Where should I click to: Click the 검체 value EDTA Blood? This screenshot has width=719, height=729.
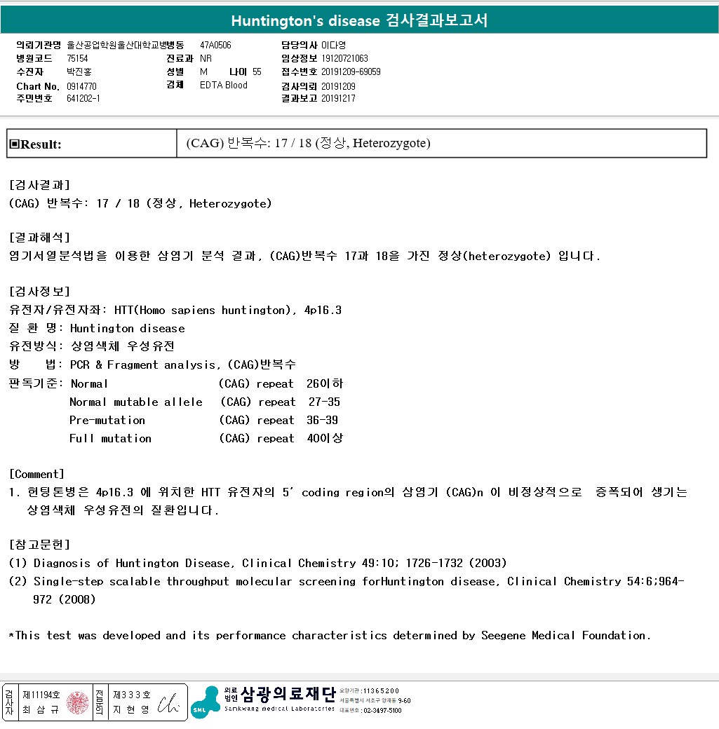coord(223,85)
